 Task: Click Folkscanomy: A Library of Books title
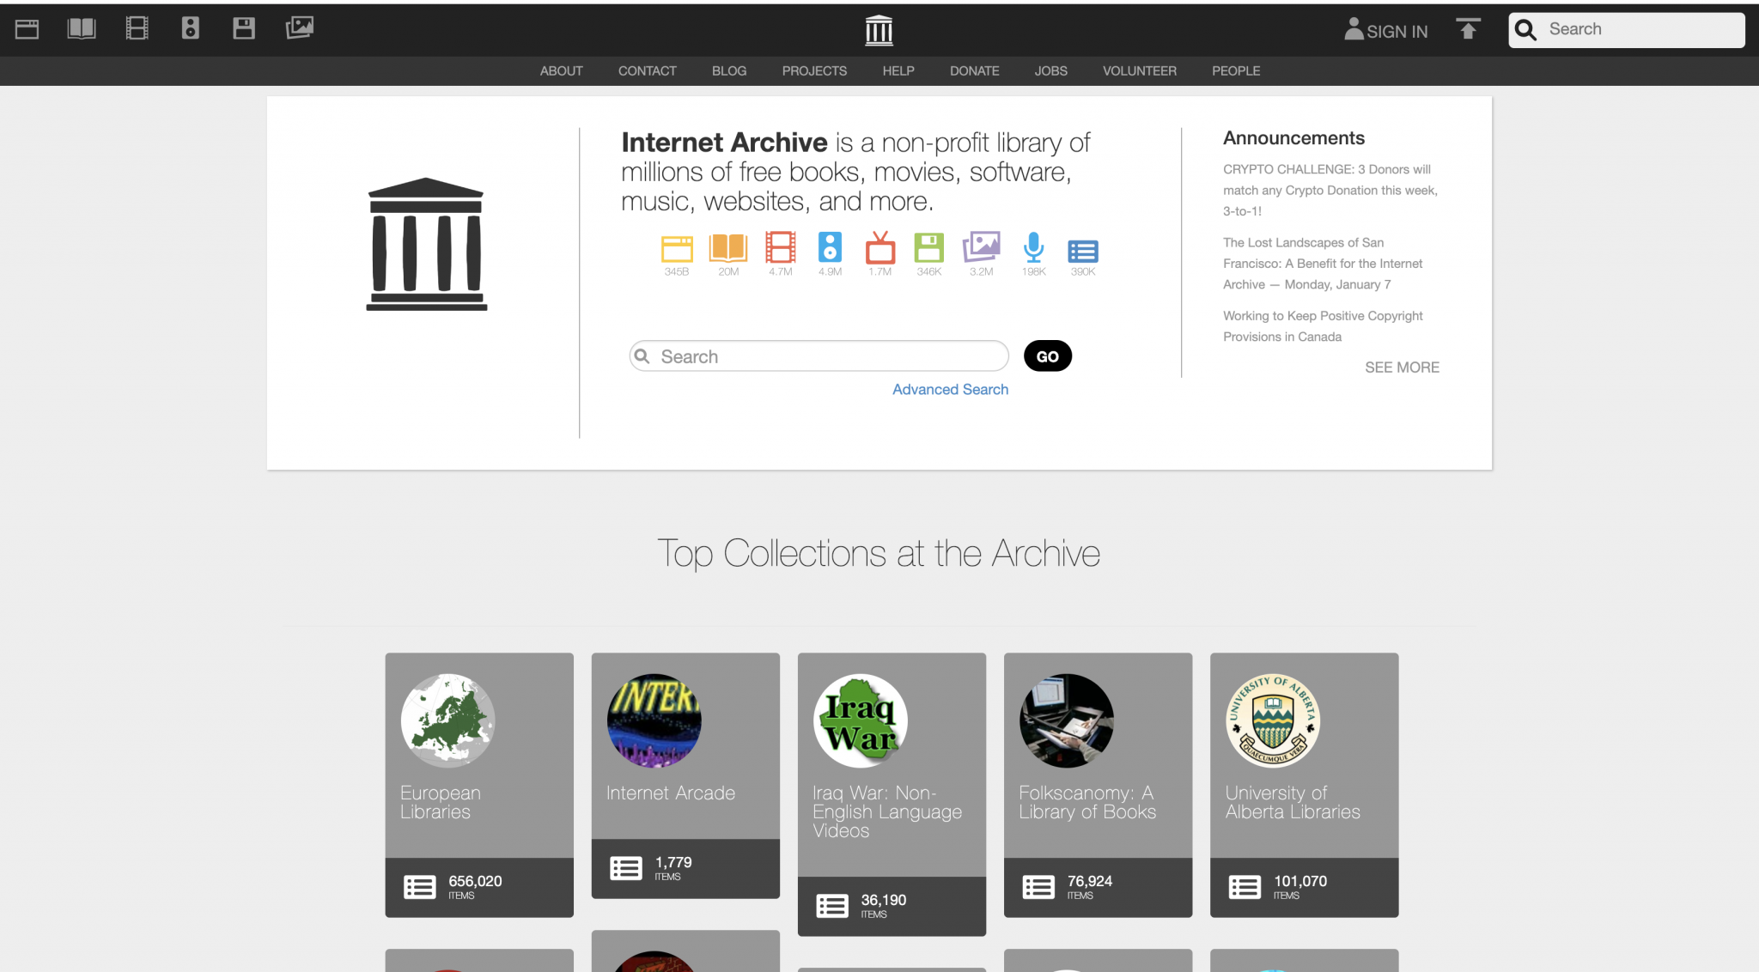click(1087, 803)
